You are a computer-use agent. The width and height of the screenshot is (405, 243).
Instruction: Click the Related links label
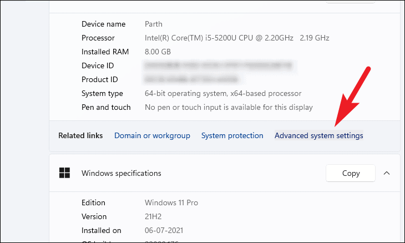80,135
